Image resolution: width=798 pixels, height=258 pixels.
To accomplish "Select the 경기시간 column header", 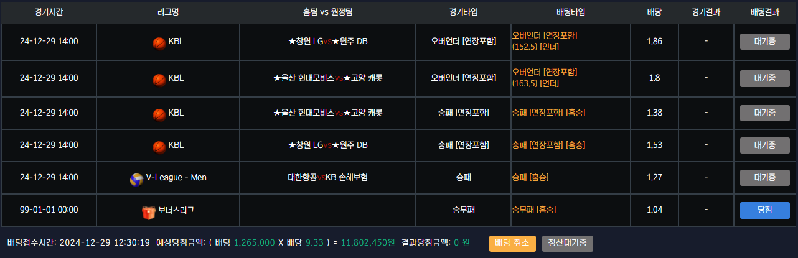I will [49, 12].
